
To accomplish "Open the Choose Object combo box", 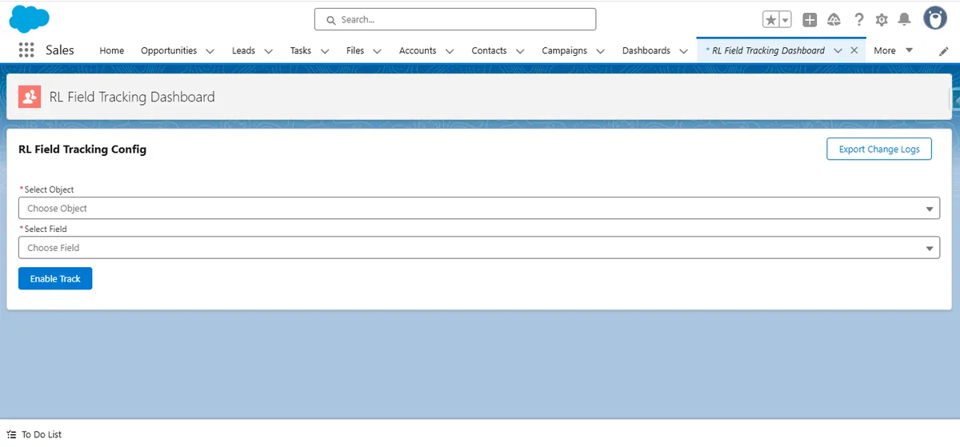I will coord(479,208).
